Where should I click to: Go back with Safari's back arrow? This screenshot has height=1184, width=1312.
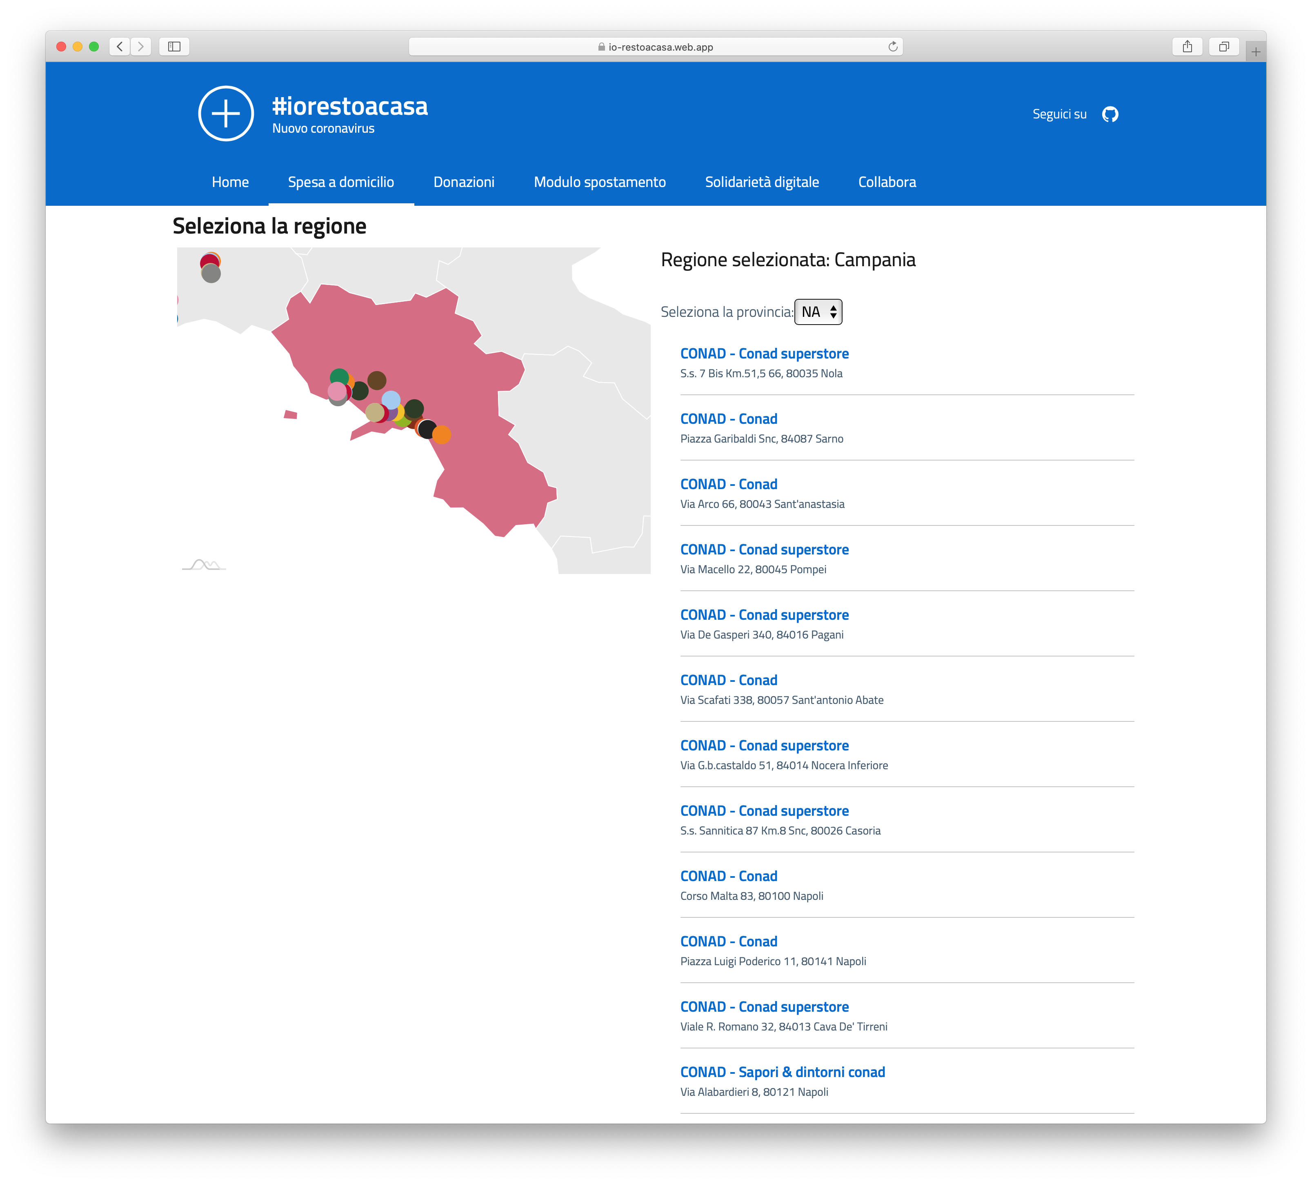click(120, 46)
